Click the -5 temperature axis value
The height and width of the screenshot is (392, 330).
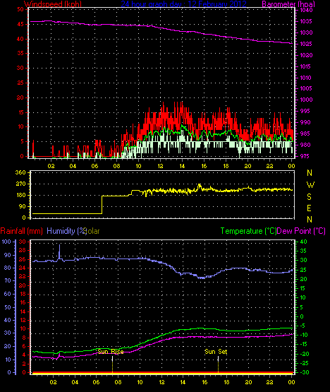click(x=302, y=326)
